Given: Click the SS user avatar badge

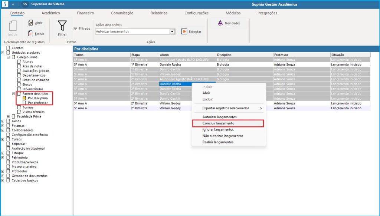Looking at the screenshot, I should coord(25,4).
